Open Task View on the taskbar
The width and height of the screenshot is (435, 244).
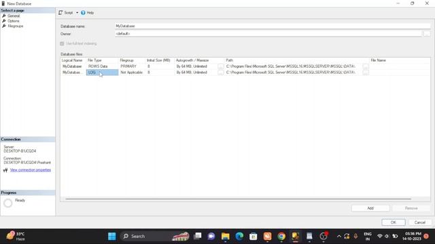pos(198,237)
